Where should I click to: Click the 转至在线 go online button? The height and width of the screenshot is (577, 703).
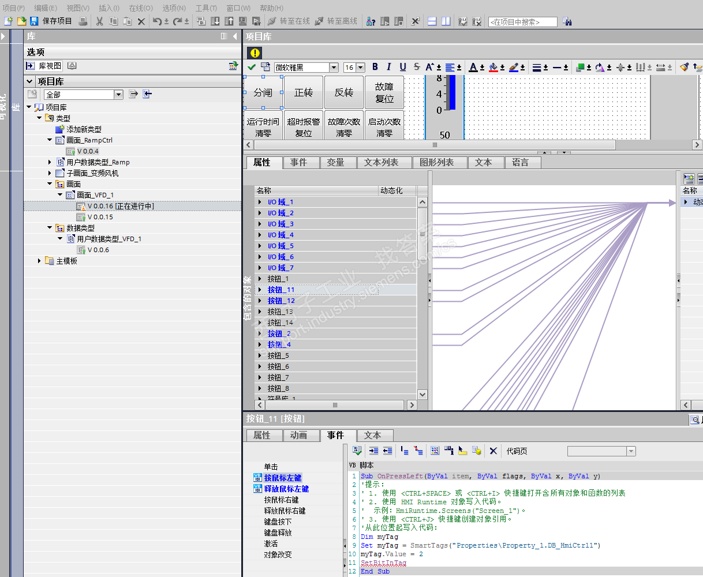click(289, 21)
